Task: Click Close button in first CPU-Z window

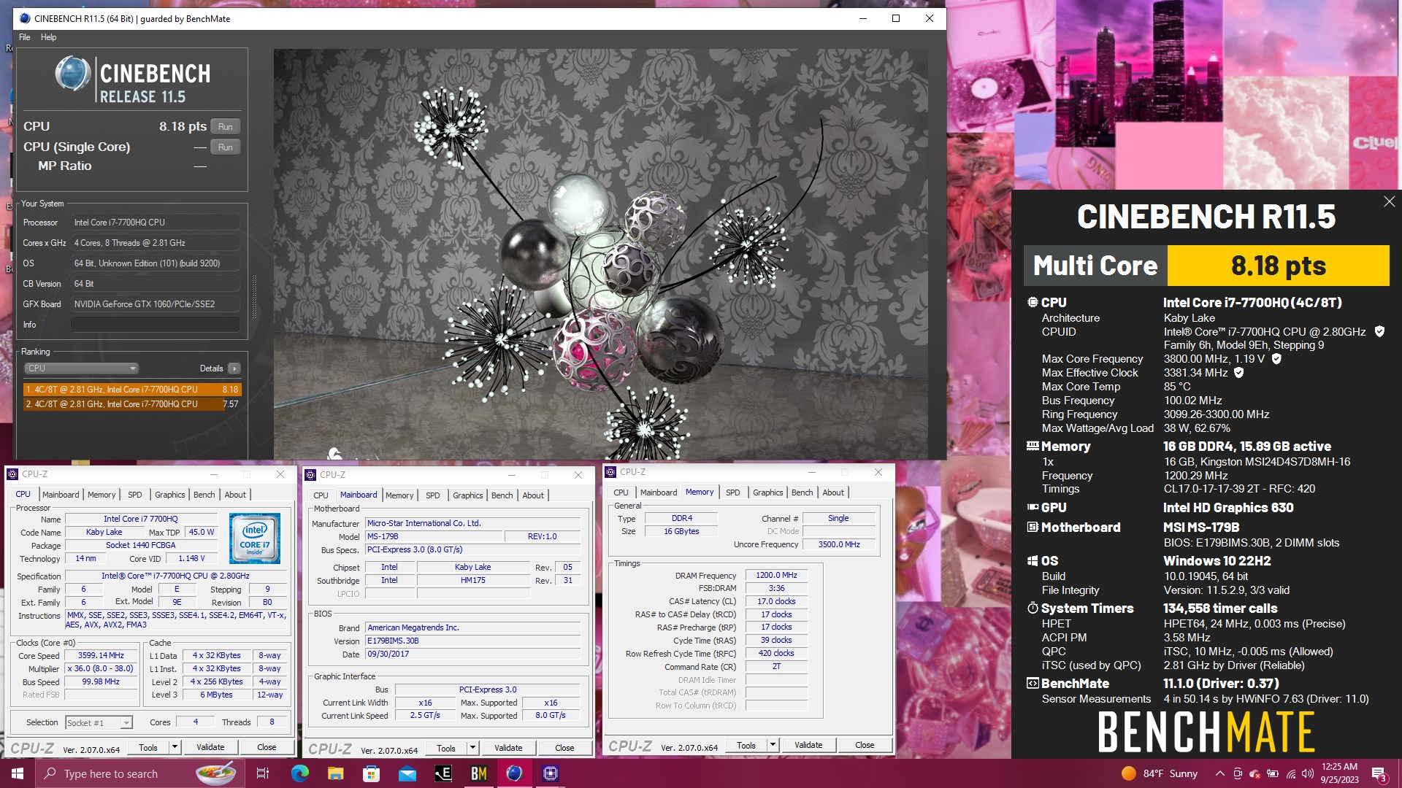Action: [x=267, y=747]
